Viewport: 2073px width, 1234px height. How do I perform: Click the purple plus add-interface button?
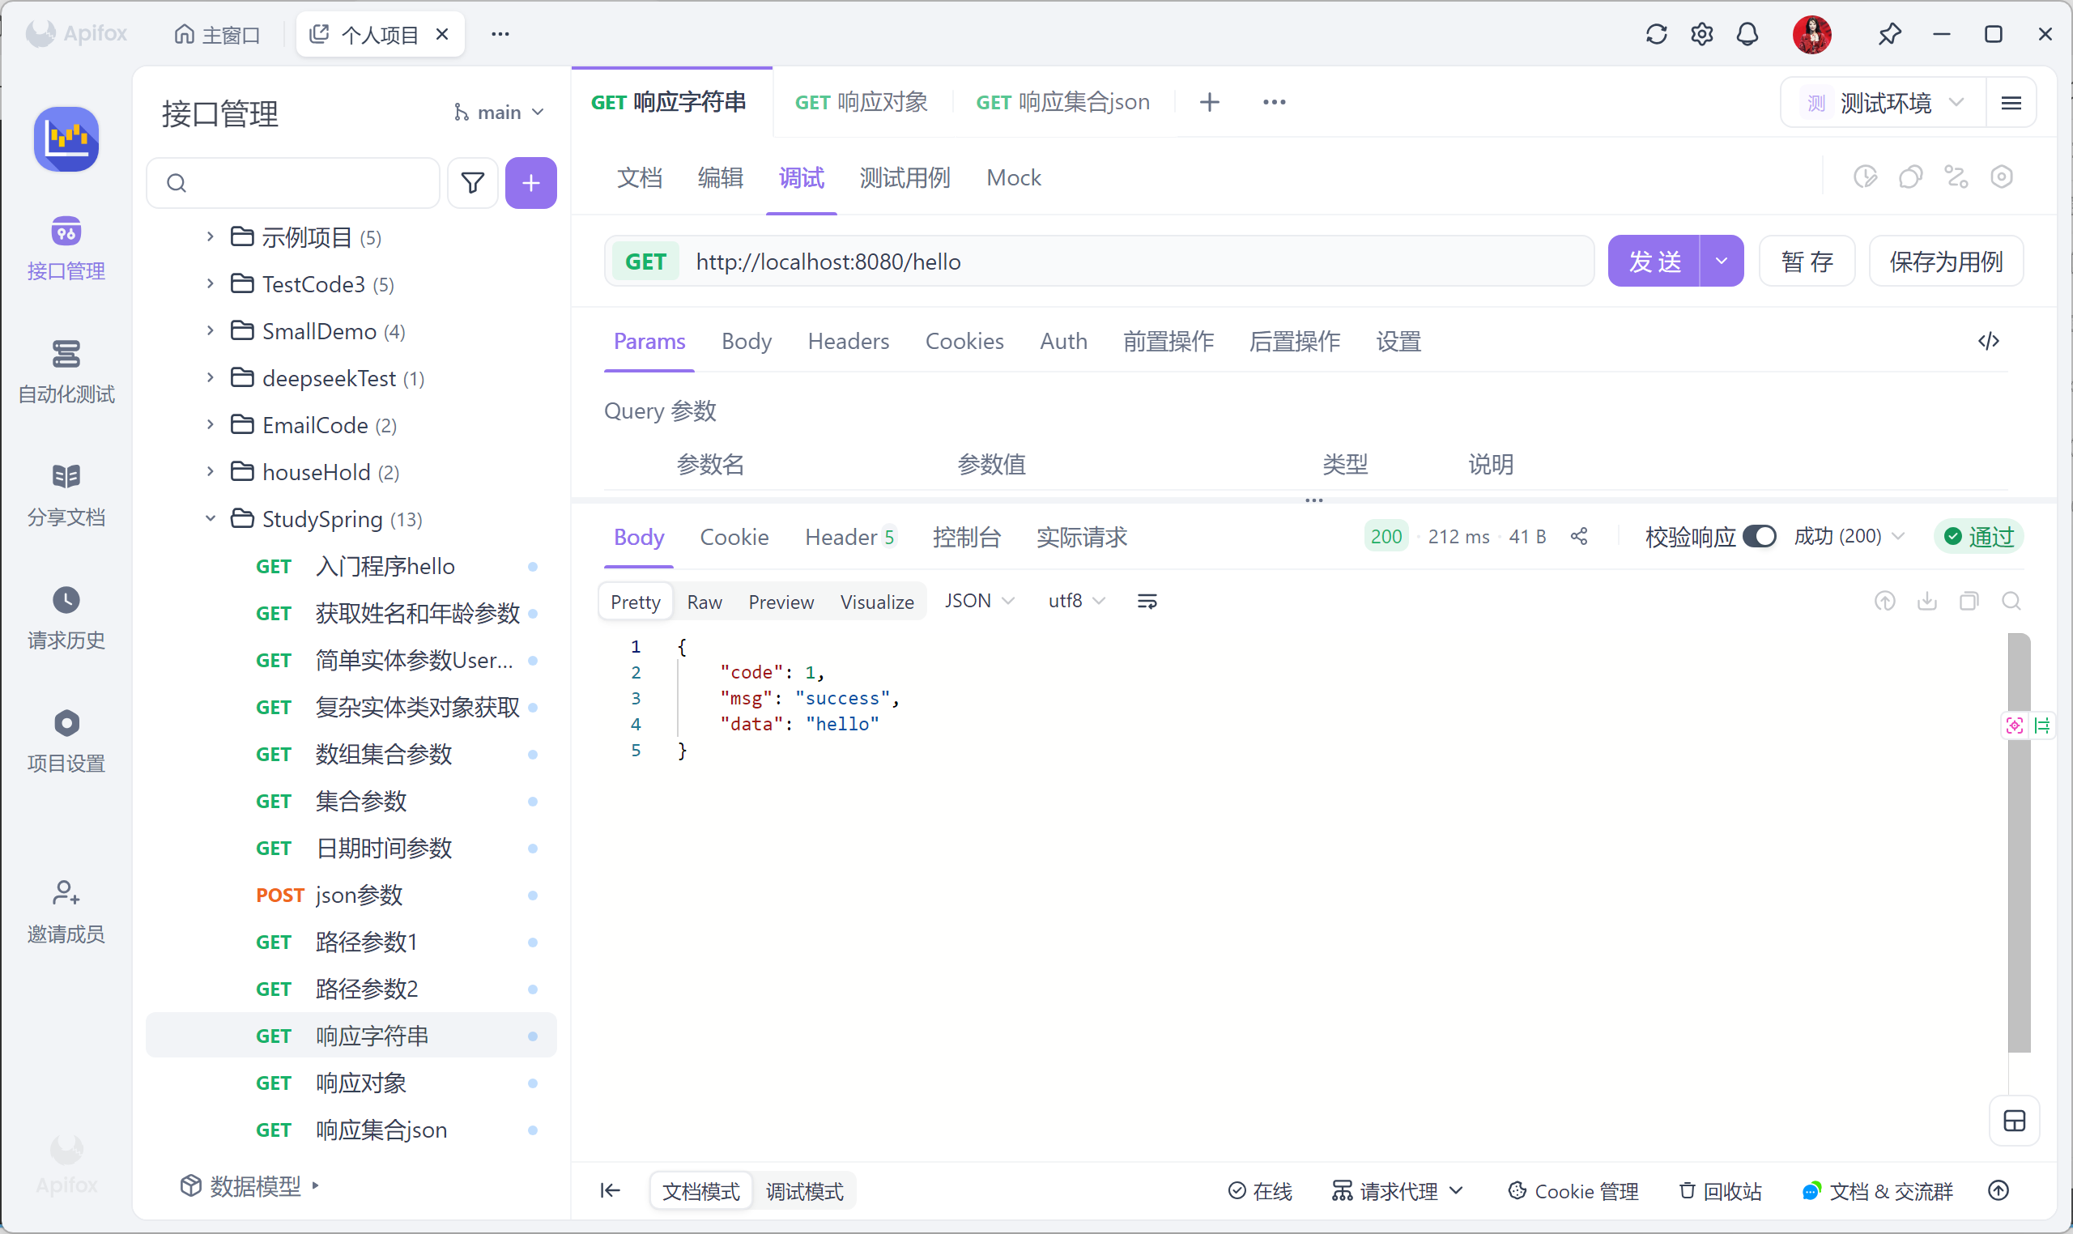(530, 183)
